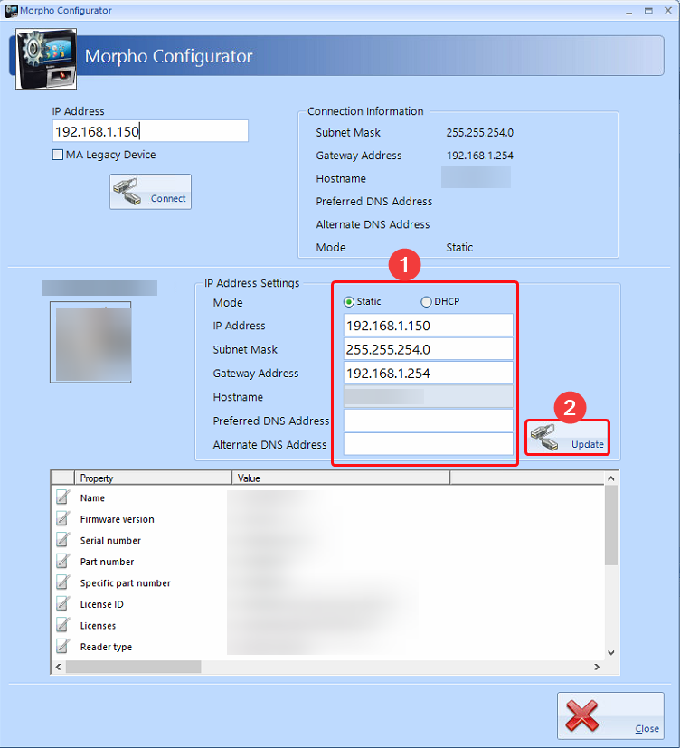Close the window using title bar X
The height and width of the screenshot is (748, 680).
click(x=668, y=11)
